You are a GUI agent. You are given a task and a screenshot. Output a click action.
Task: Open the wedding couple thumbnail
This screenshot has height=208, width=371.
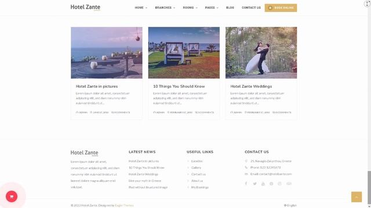pos(261,53)
